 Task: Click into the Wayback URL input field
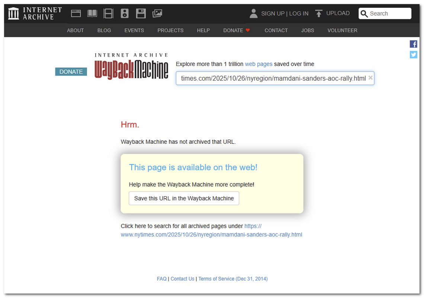[275, 78]
